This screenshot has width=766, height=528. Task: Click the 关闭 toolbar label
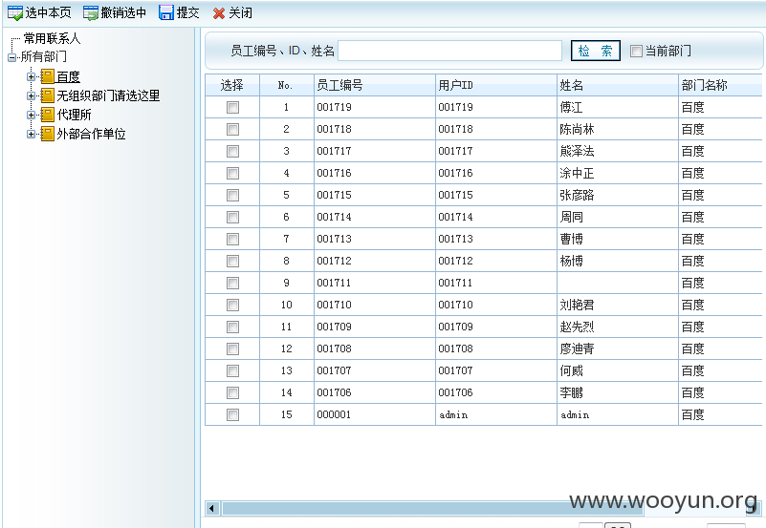[240, 13]
